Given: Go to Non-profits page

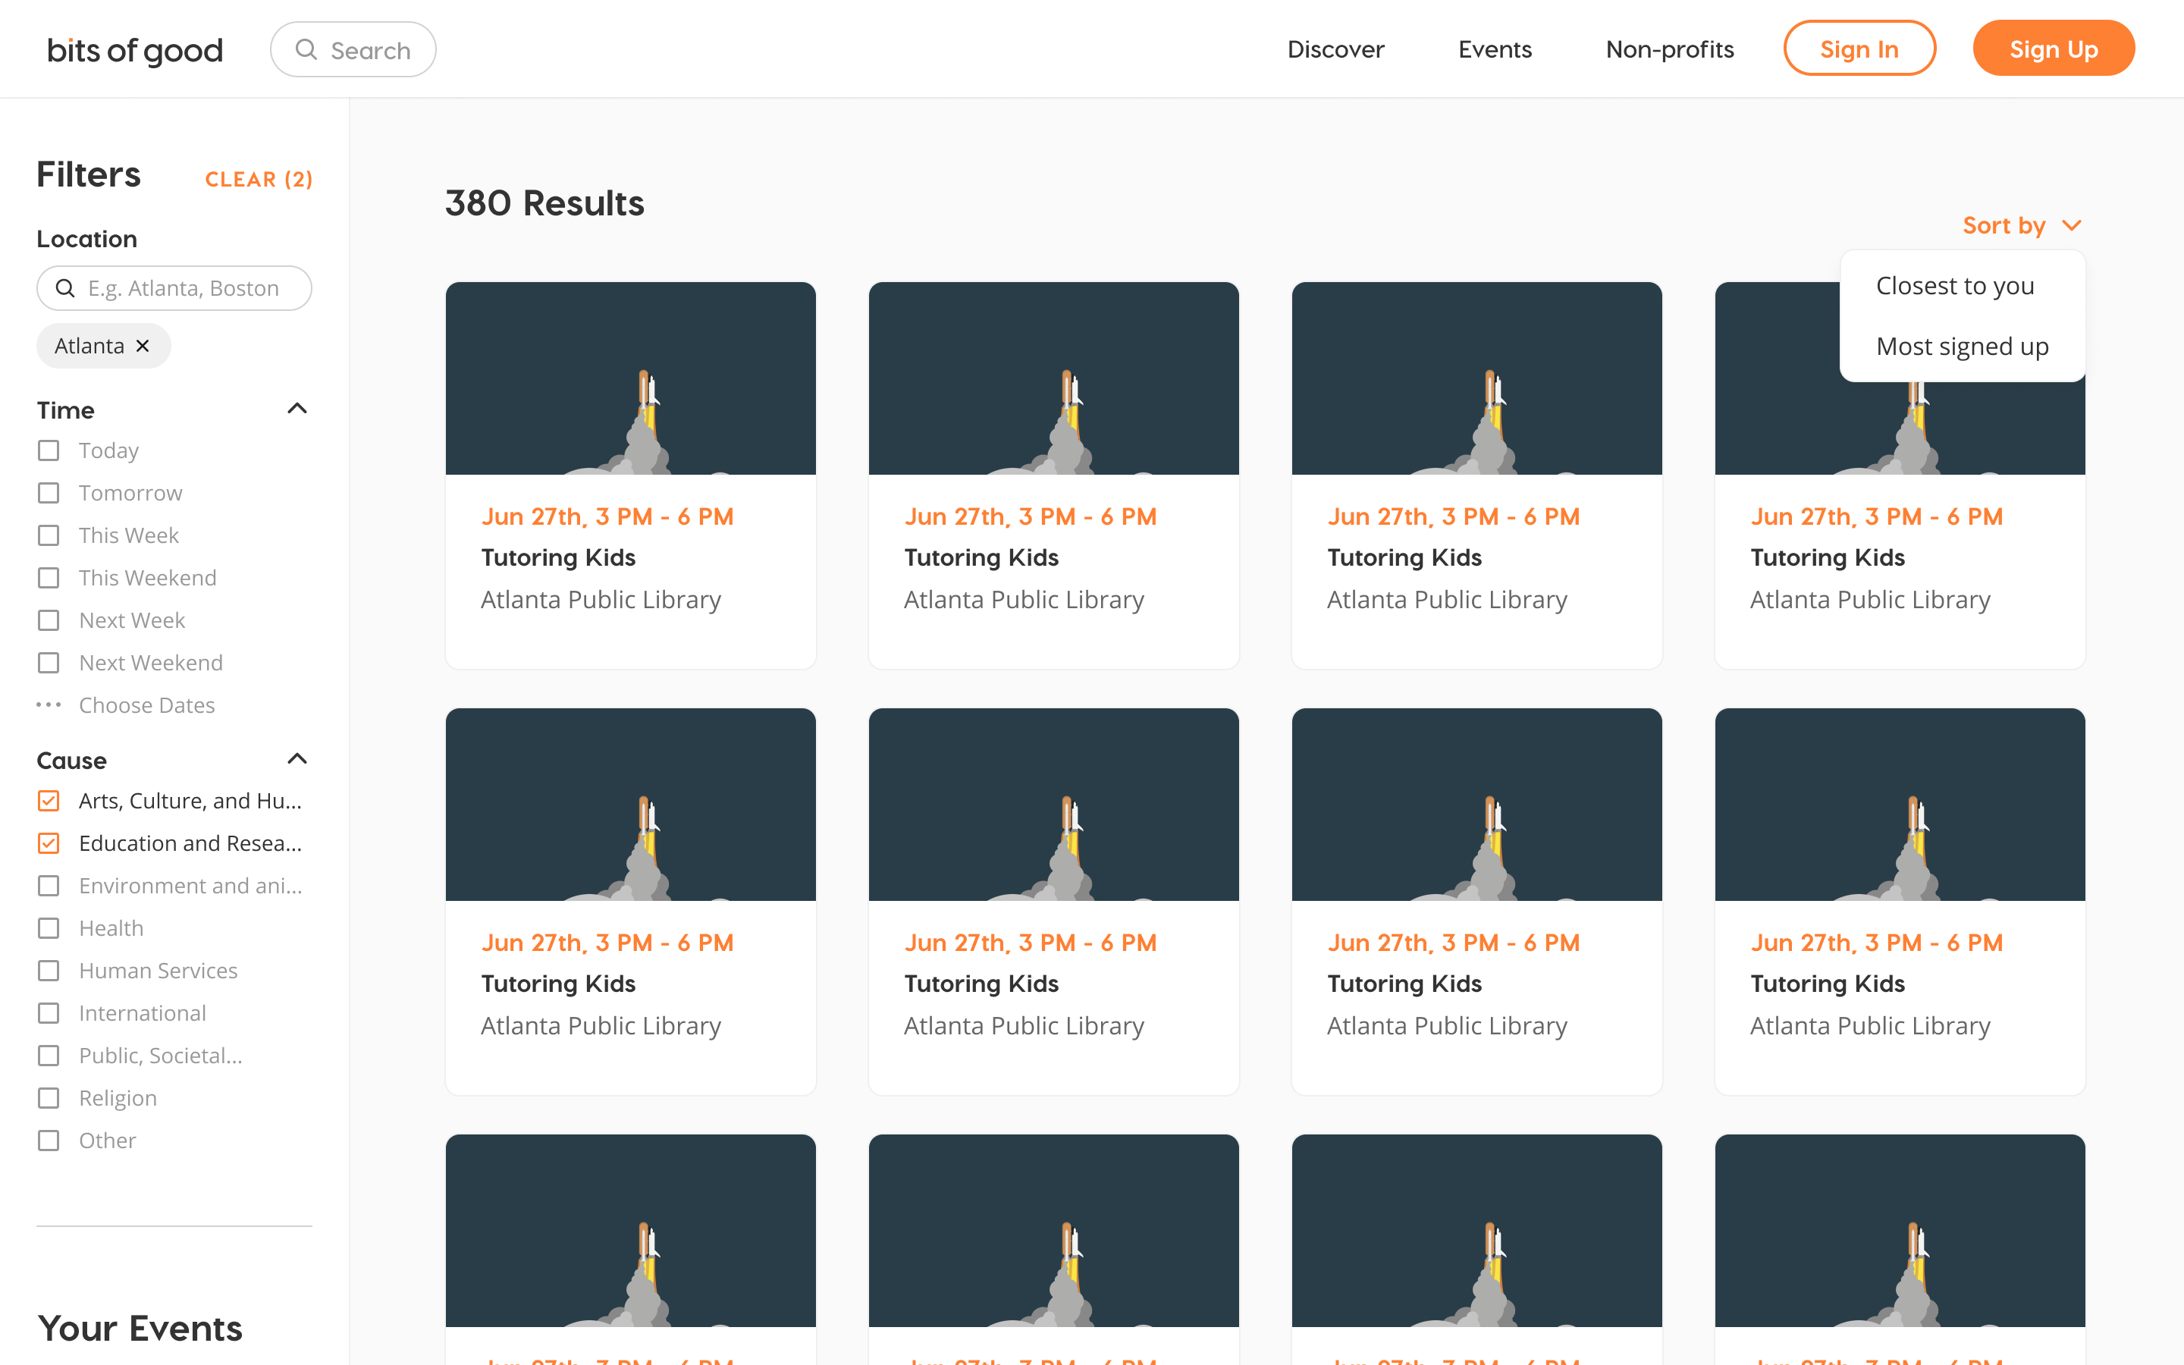Looking at the screenshot, I should [1670, 49].
